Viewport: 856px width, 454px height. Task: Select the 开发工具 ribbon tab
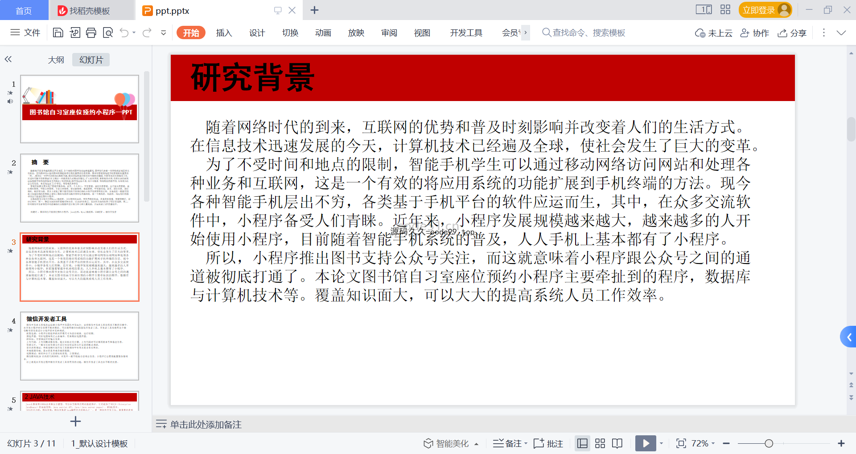(466, 32)
